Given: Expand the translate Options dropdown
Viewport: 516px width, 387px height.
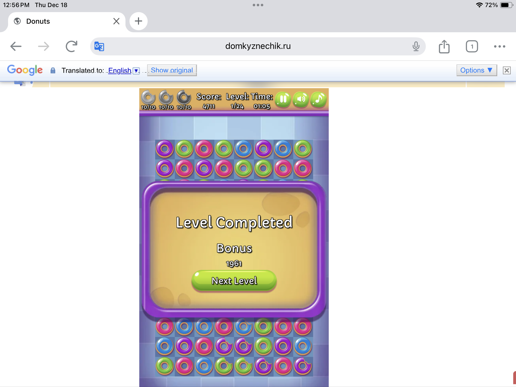Looking at the screenshot, I should pyautogui.click(x=476, y=70).
